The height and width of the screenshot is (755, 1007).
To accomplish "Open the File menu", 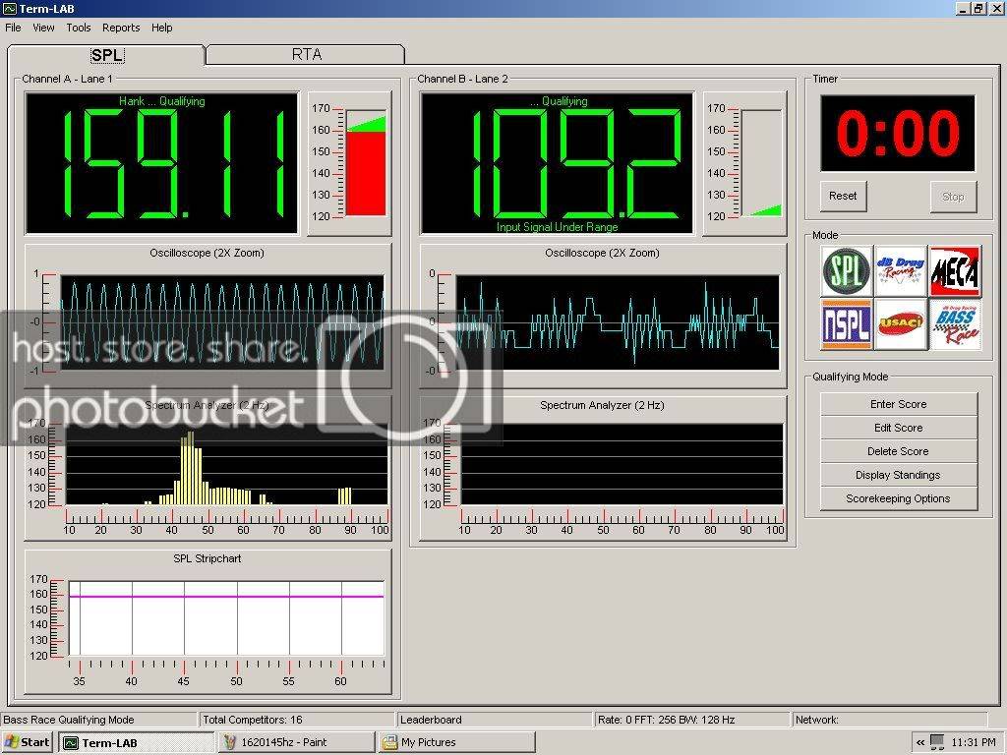I will [x=13, y=28].
